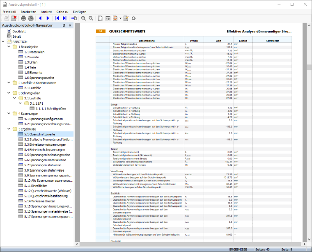Select 5.1 Querschnittswerte tree item
This screenshot has height=252, width=312.
point(39,134)
